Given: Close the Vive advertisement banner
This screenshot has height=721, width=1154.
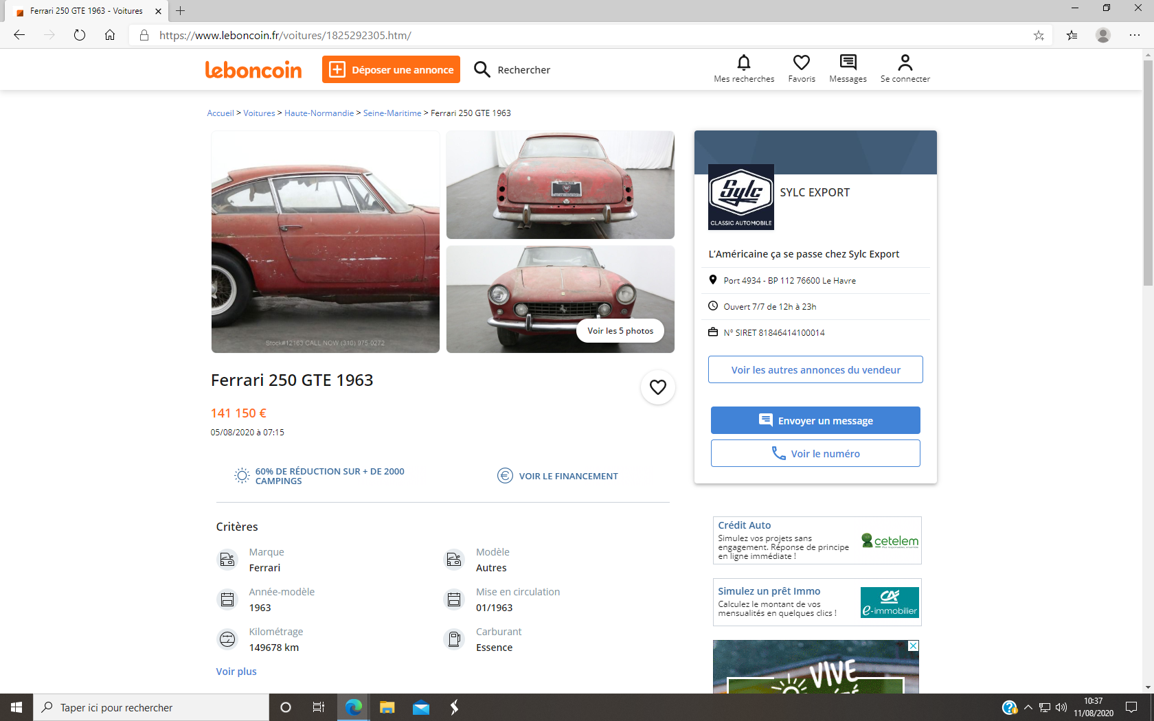Looking at the screenshot, I should pyautogui.click(x=913, y=646).
